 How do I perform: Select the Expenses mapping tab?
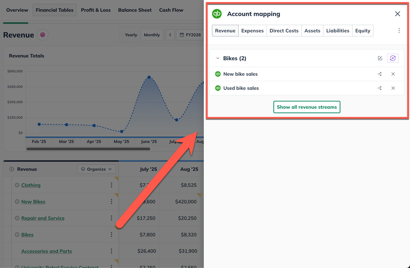[x=252, y=31]
